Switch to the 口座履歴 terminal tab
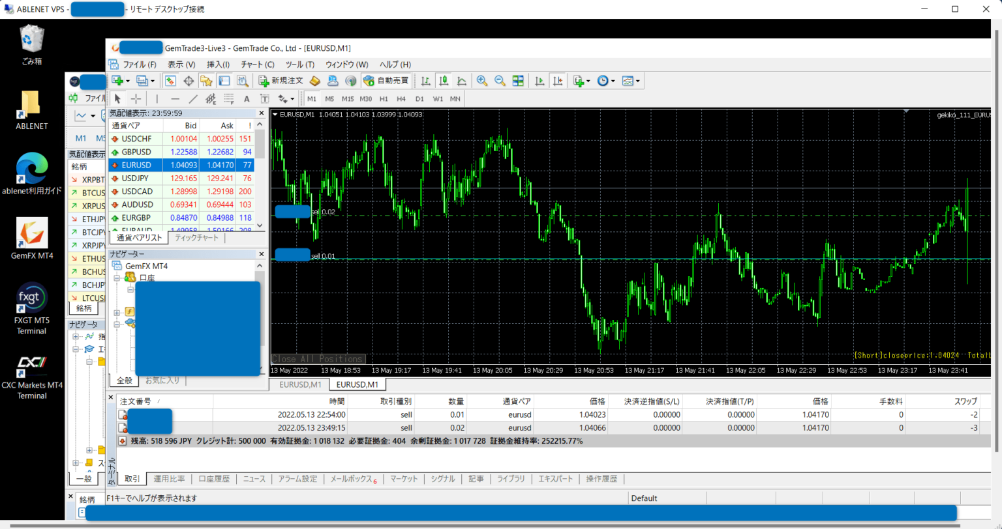1002x529 pixels. 214,479
